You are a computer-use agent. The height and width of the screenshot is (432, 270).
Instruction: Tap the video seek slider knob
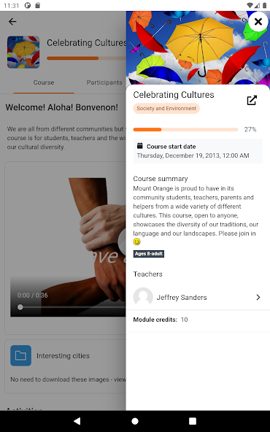click(x=20, y=307)
